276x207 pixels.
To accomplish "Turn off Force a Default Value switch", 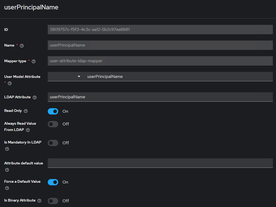I will click(x=53, y=182).
